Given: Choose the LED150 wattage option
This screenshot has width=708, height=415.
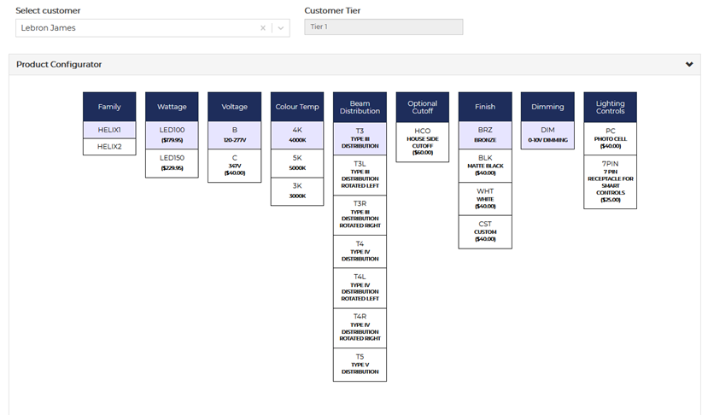Looking at the screenshot, I should point(172,162).
